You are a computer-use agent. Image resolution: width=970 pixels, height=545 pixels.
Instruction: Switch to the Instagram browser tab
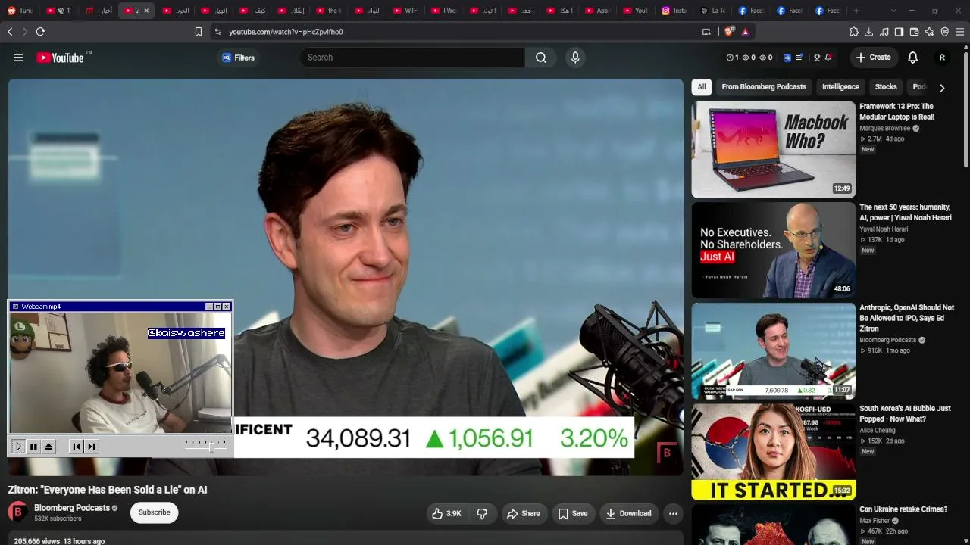click(x=673, y=11)
